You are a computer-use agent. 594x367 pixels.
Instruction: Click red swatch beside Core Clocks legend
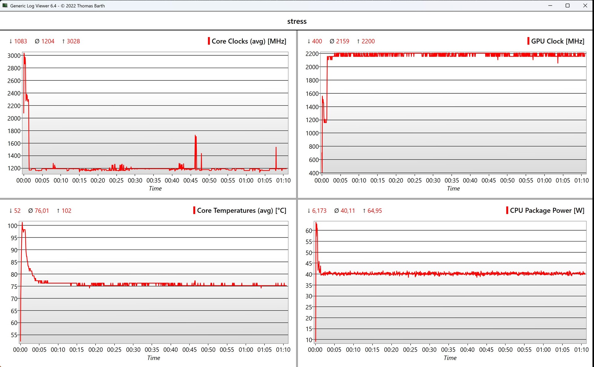pos(209,41)
